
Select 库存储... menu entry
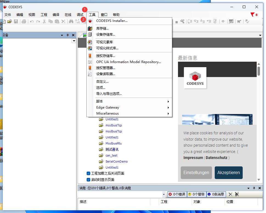tap(129, 29)
